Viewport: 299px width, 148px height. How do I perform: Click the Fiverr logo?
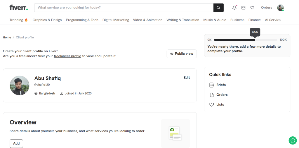[19, 8]
